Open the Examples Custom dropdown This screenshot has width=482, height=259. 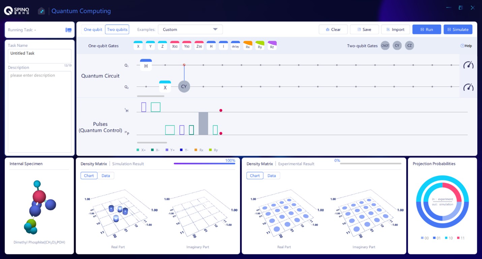click(190, 29)
